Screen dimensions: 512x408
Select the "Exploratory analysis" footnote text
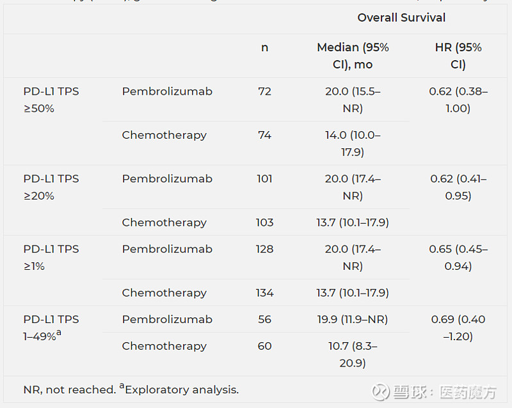181,389
